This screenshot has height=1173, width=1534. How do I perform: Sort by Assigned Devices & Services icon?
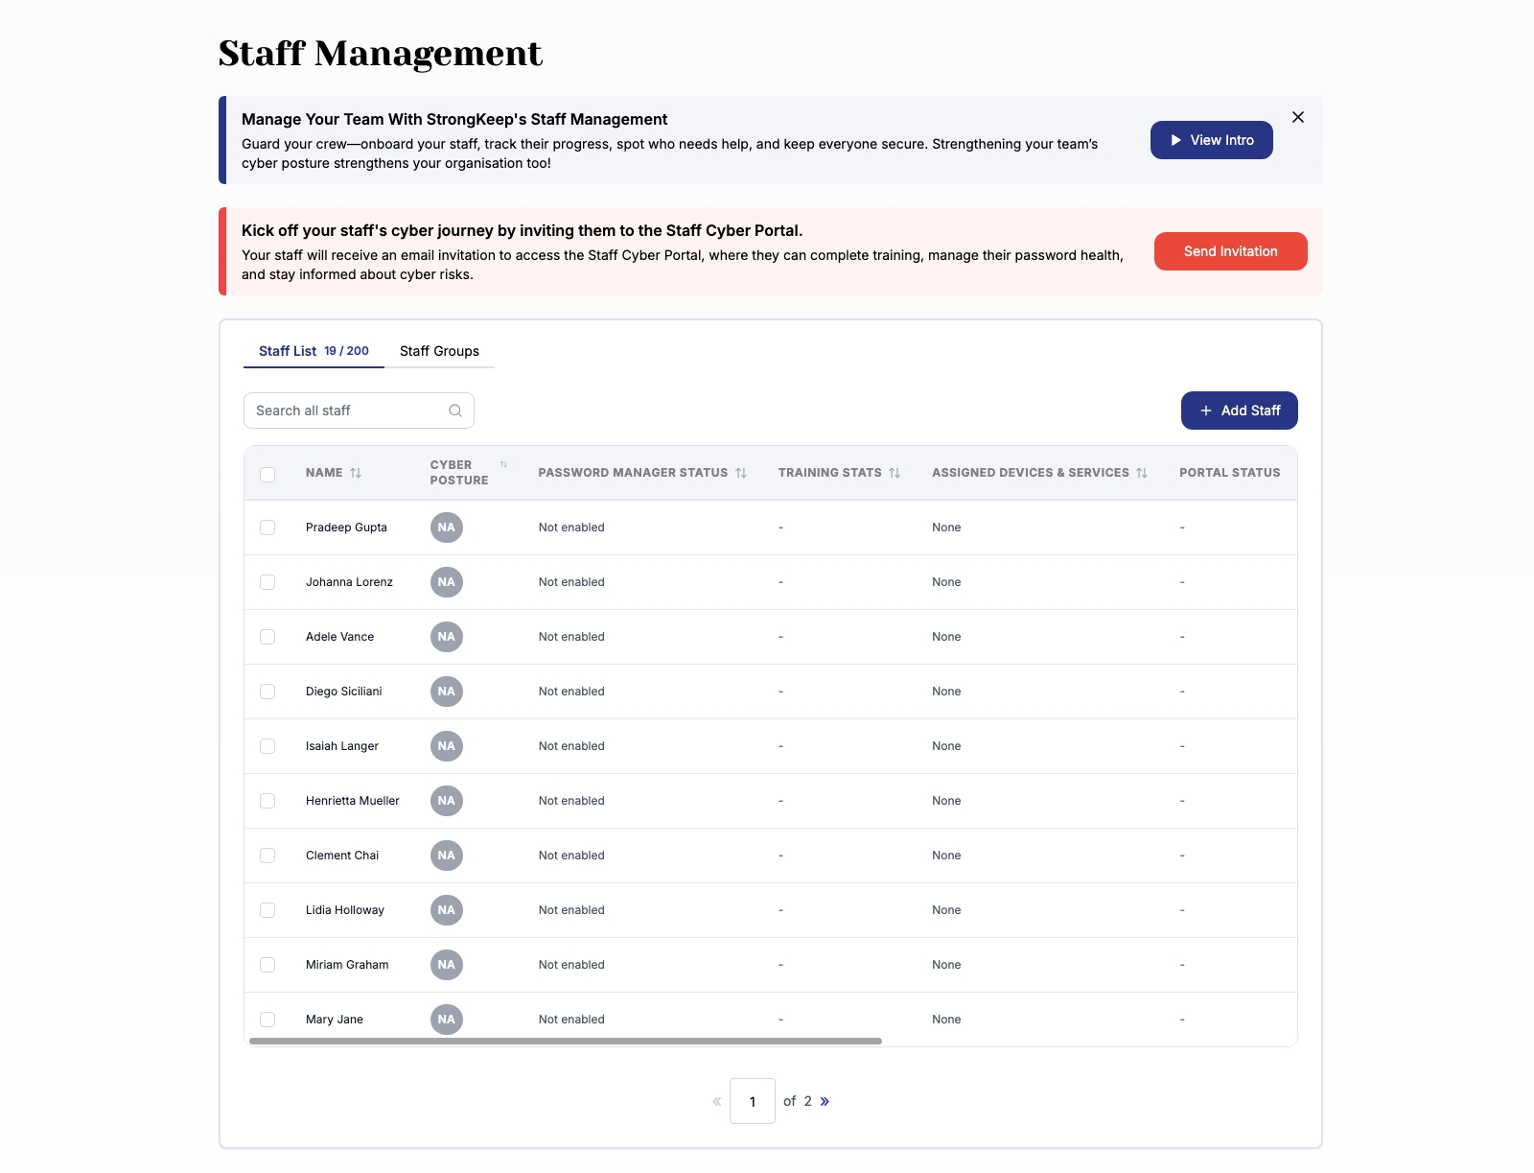tap(1142, 473)
